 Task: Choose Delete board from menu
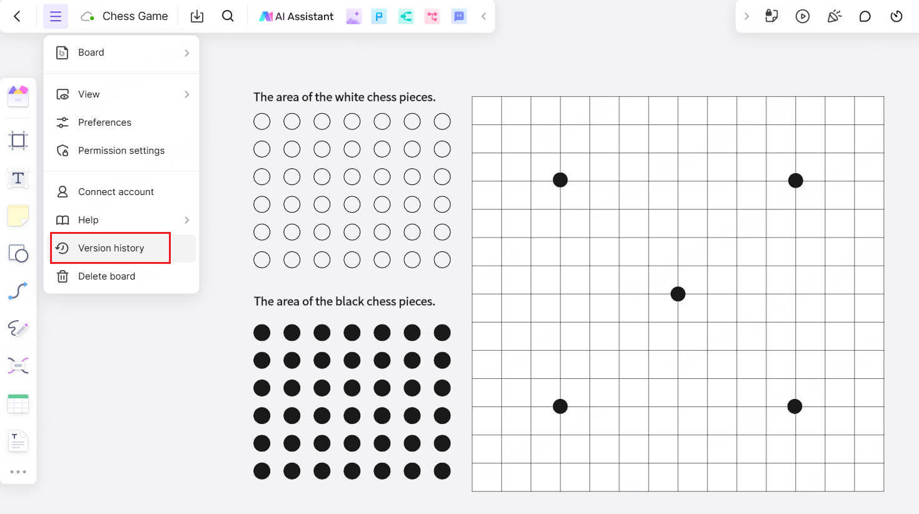[x=106, y=276]
